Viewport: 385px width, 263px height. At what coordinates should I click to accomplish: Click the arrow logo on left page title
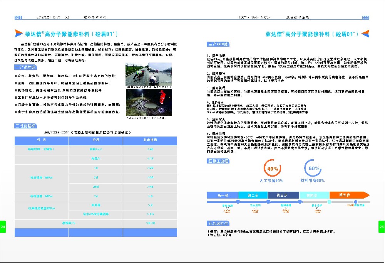tap(18, 33)
